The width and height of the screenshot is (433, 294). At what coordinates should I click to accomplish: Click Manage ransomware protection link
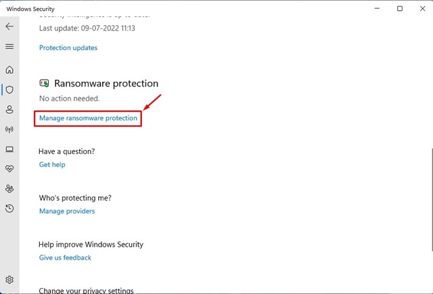click(x=88, y=118)
